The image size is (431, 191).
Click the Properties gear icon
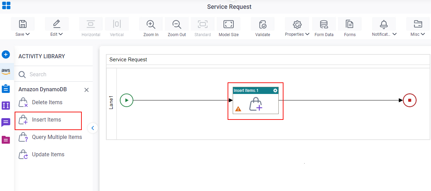coord(297,24)
